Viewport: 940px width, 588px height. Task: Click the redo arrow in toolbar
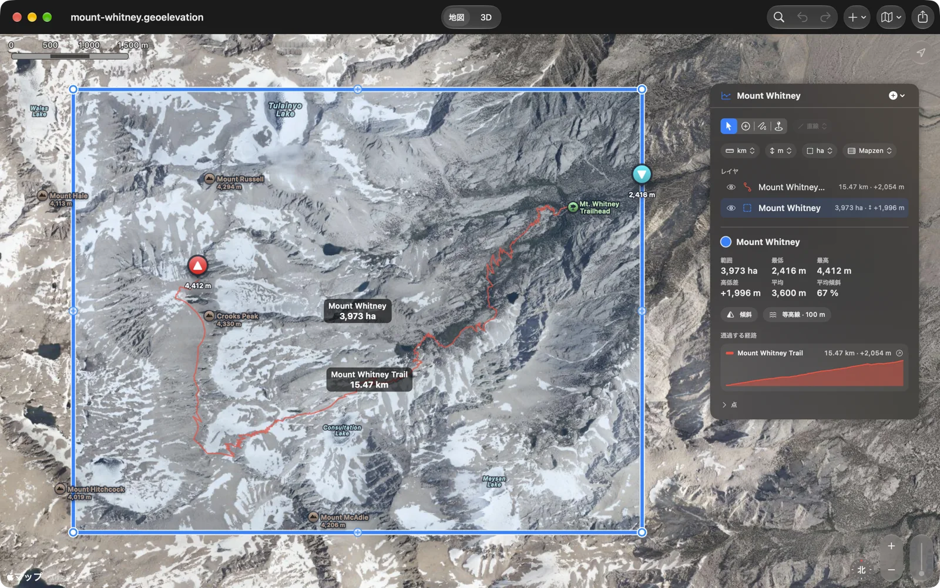[x=825, y=17]
